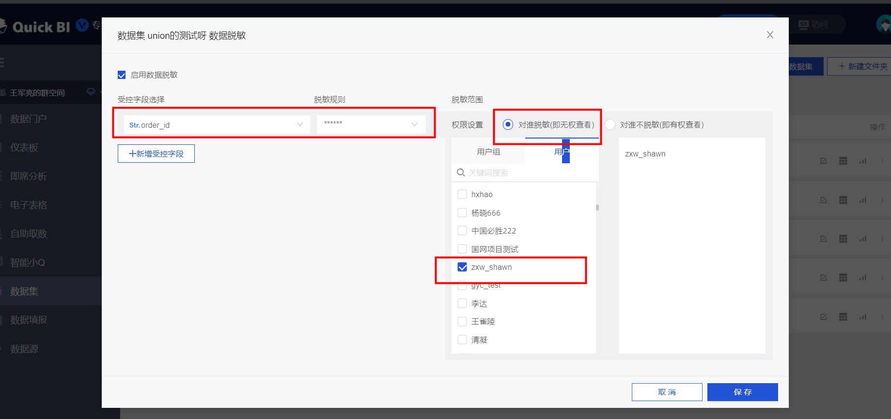Click the bar chart icon in the top dataset row
This screenshot has width=891, height=419.
pos(863,161)
